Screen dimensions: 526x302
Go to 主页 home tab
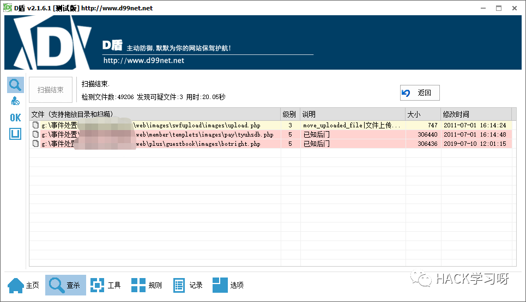coord(23,285)
